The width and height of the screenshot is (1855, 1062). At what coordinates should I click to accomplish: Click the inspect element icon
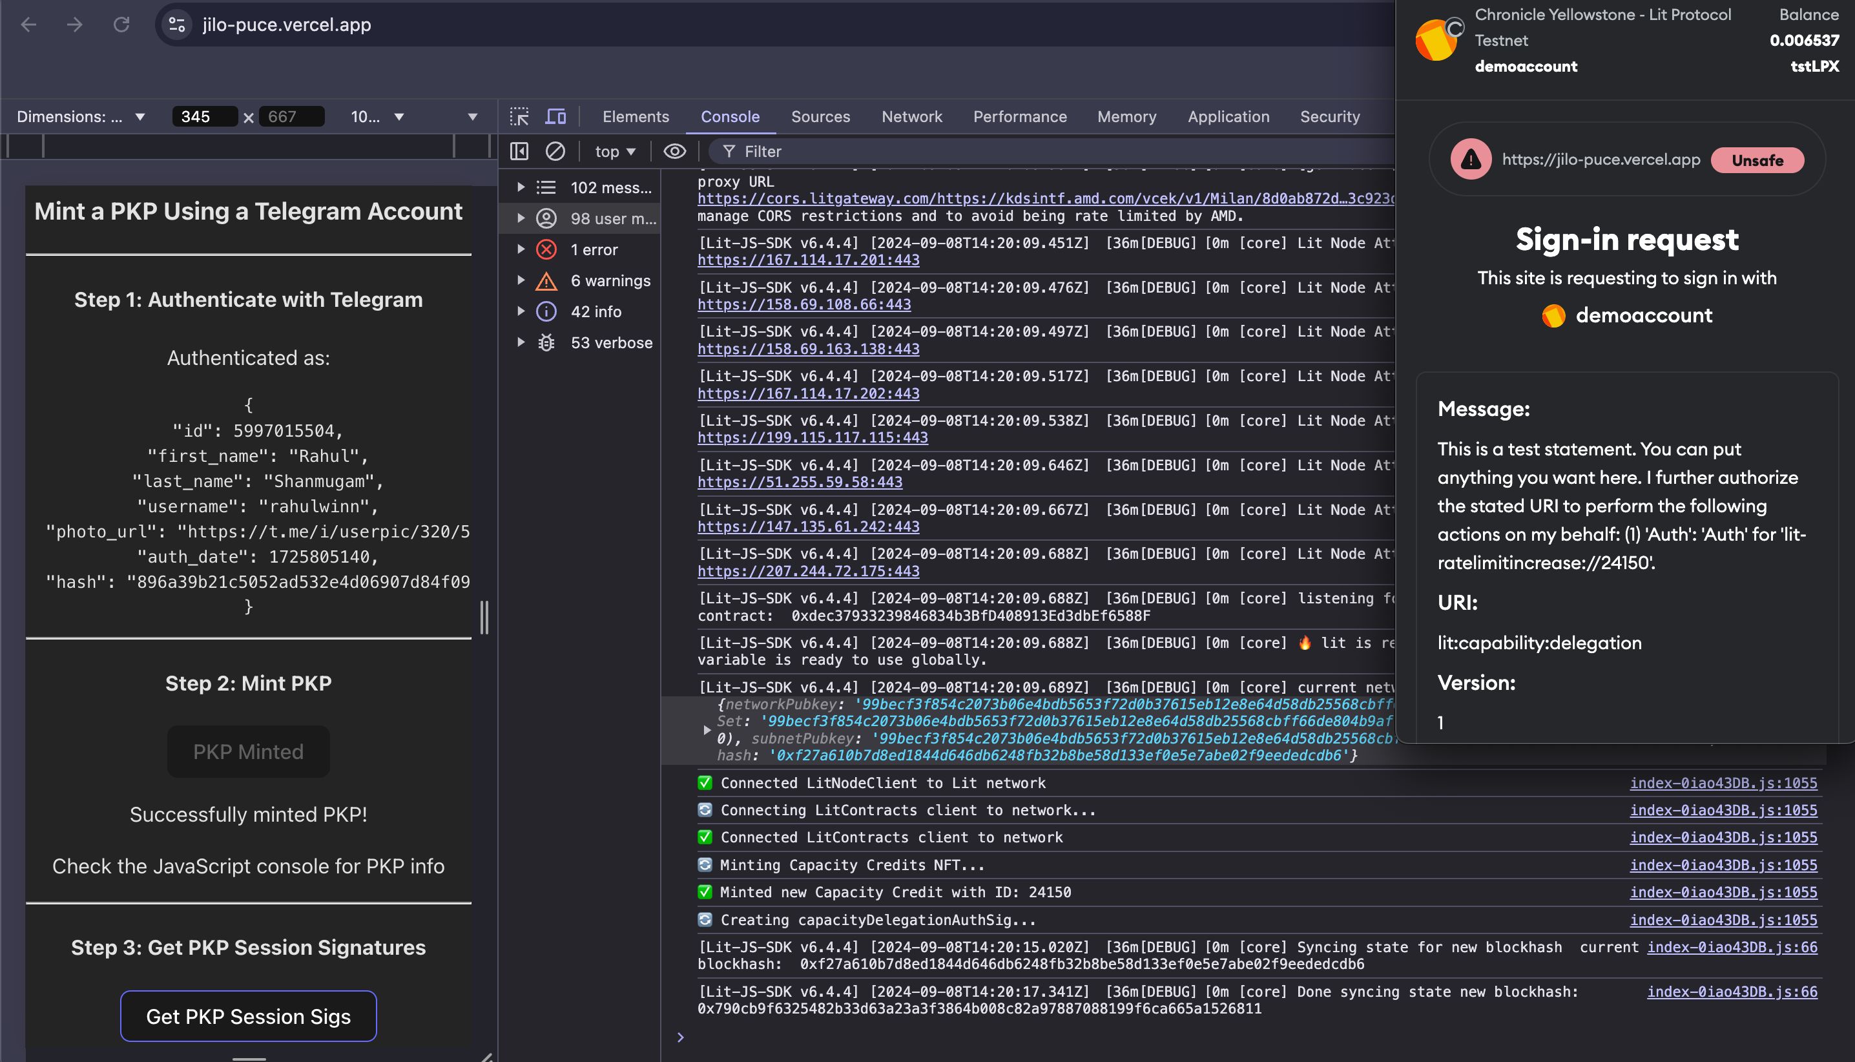click(x=519, y=116)
